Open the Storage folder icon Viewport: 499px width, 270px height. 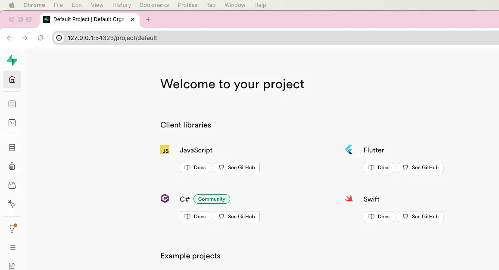[12, 185]
